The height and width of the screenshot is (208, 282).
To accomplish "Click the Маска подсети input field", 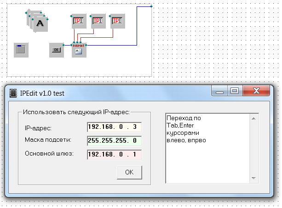I will pos(114,140).
